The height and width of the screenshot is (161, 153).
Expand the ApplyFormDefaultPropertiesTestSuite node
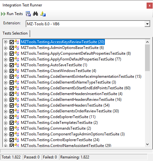[x=5, y=60]
